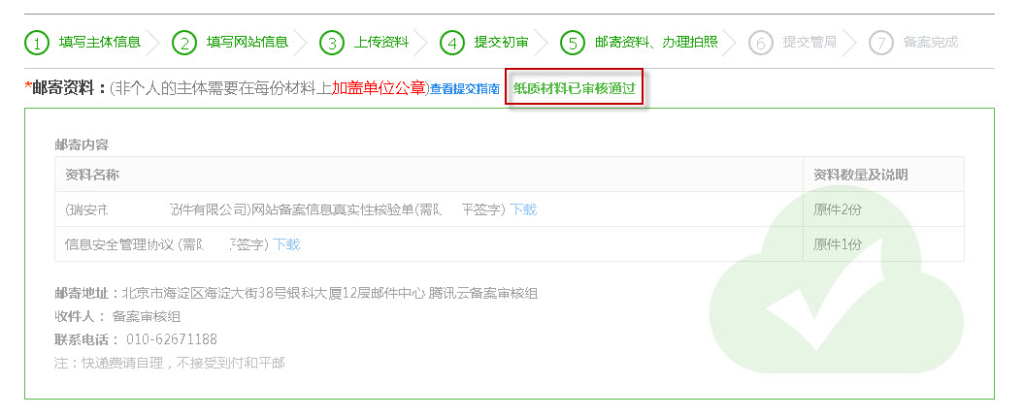Screen dimensions: 1024x417
Task: Click phone number 010-62671188
Action: pyautogui.click(x=172, y=339)
